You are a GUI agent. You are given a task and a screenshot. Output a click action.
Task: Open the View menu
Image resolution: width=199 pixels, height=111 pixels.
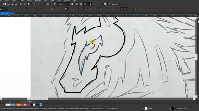click(x=7, y=1)
